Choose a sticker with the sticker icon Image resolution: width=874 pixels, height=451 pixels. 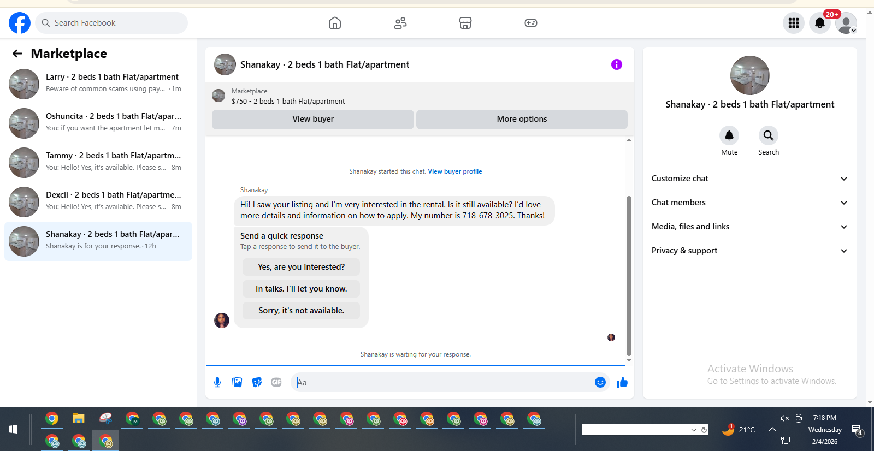(257, 382)
